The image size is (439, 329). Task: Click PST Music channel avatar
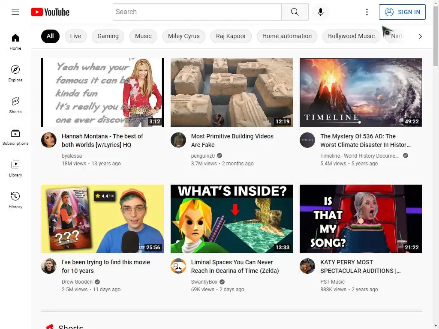point(307,266)
